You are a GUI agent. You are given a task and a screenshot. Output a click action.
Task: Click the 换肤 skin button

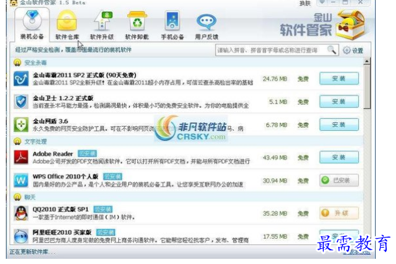pos(305,3)
